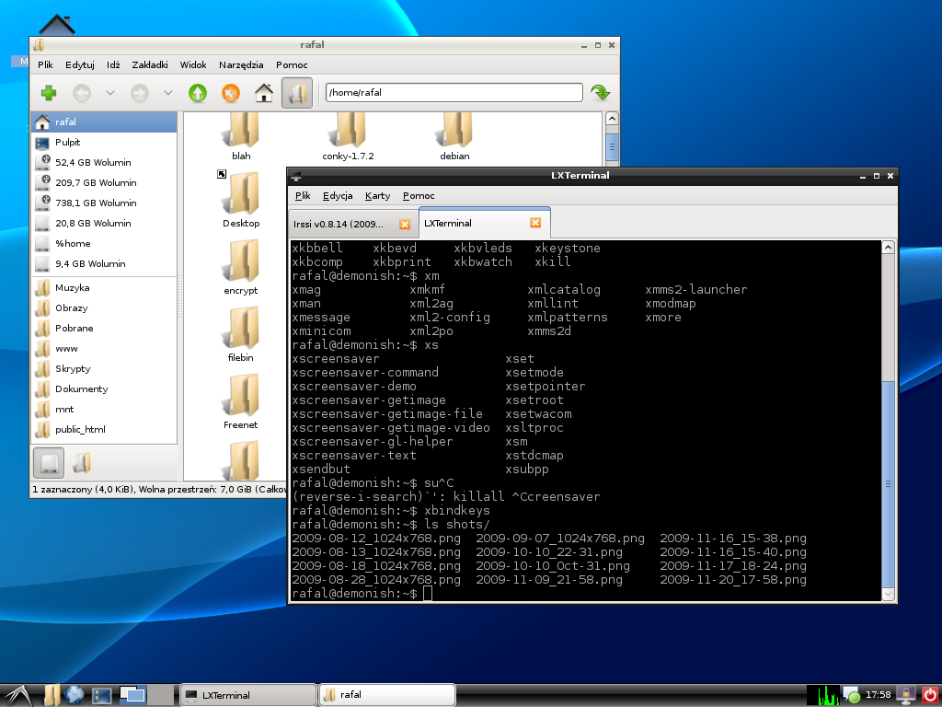Expand the back history dropdown arrow
The height and width of the screenshot is (707, 942).
point(110,93)
